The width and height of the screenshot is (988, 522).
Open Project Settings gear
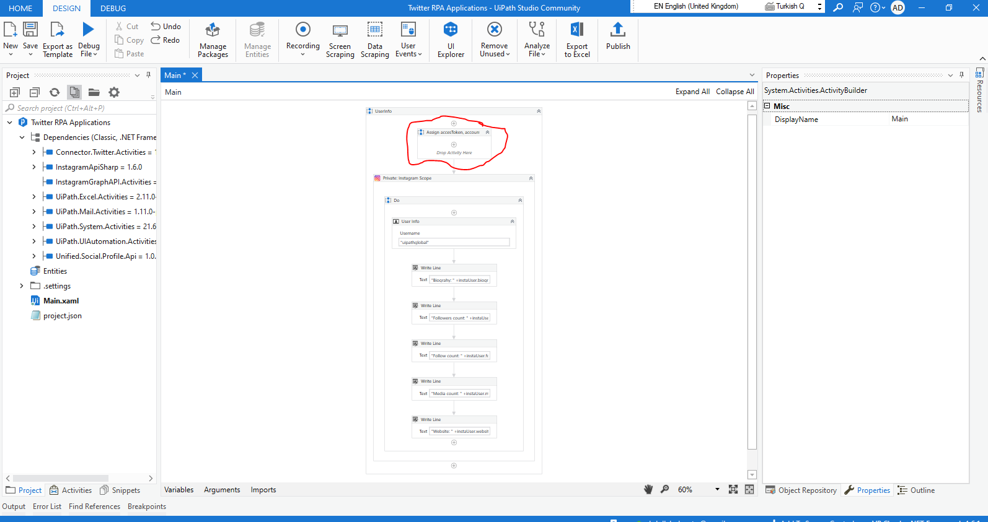click(114, 92)
